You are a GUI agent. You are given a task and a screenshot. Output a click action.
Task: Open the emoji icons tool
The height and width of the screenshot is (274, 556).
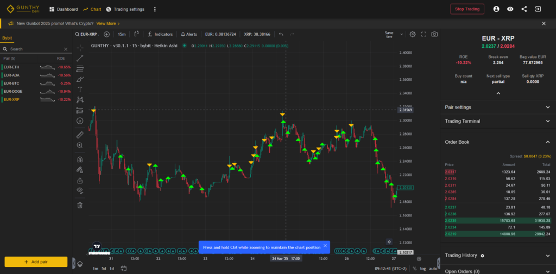[x=80, y=121]
